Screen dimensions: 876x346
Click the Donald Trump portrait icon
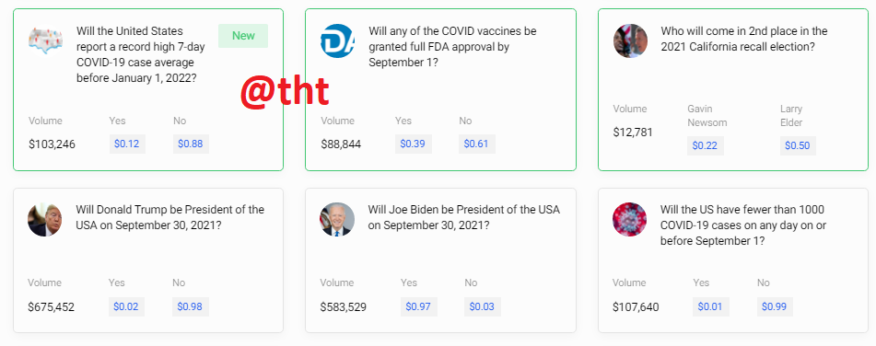[45, 219]
